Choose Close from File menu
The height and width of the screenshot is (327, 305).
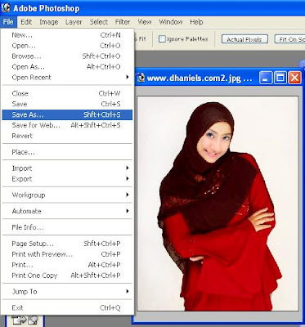pyautogui.click(x=67, y=94)
